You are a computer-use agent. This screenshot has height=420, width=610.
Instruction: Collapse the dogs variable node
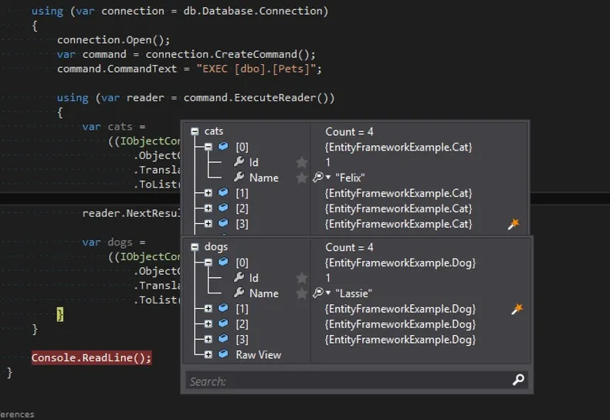pos(195,247)
